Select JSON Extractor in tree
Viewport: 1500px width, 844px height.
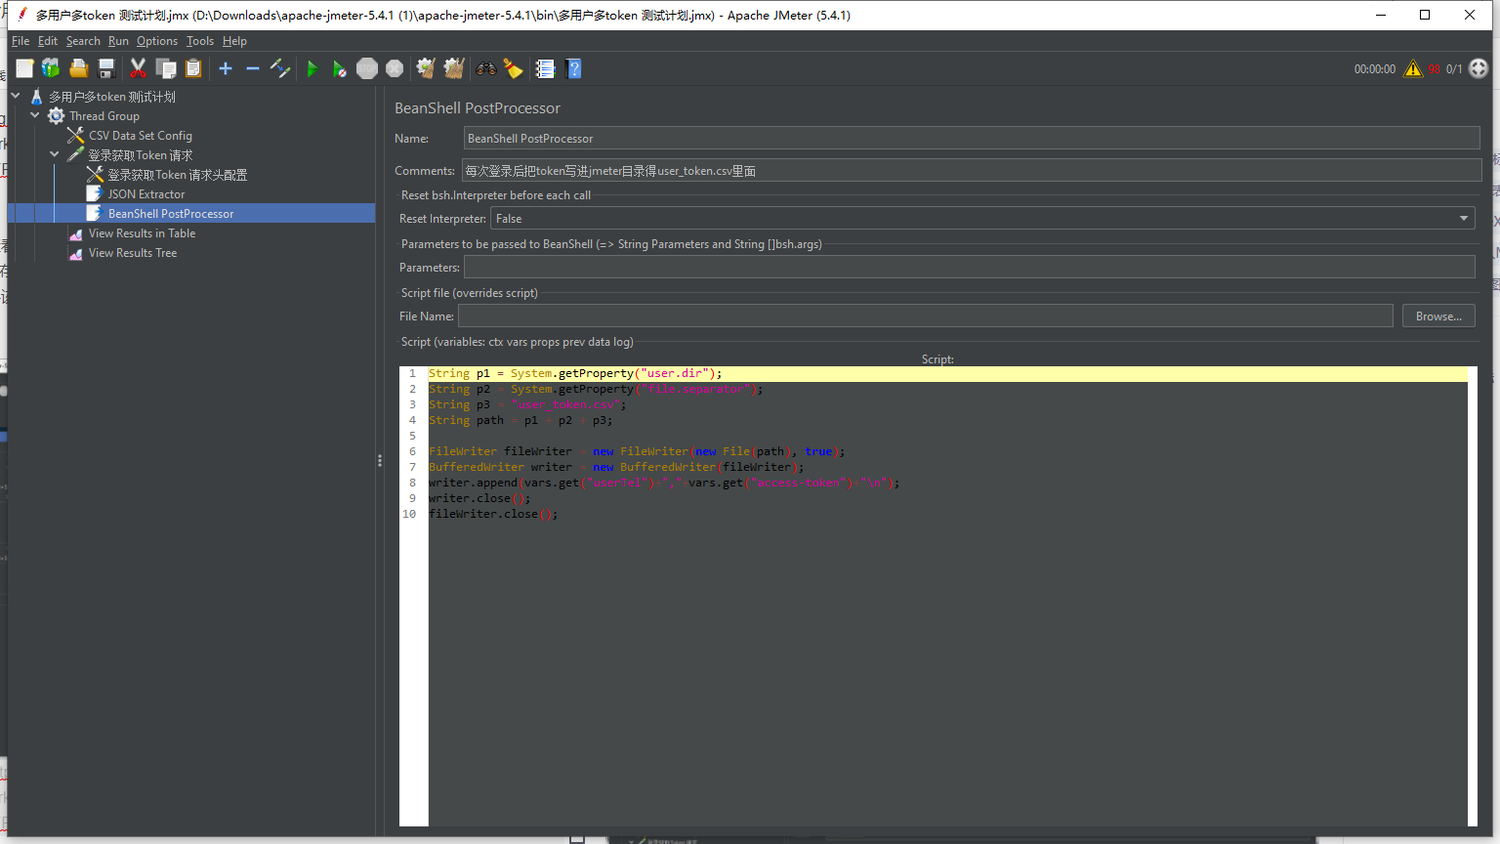[146, 194]
